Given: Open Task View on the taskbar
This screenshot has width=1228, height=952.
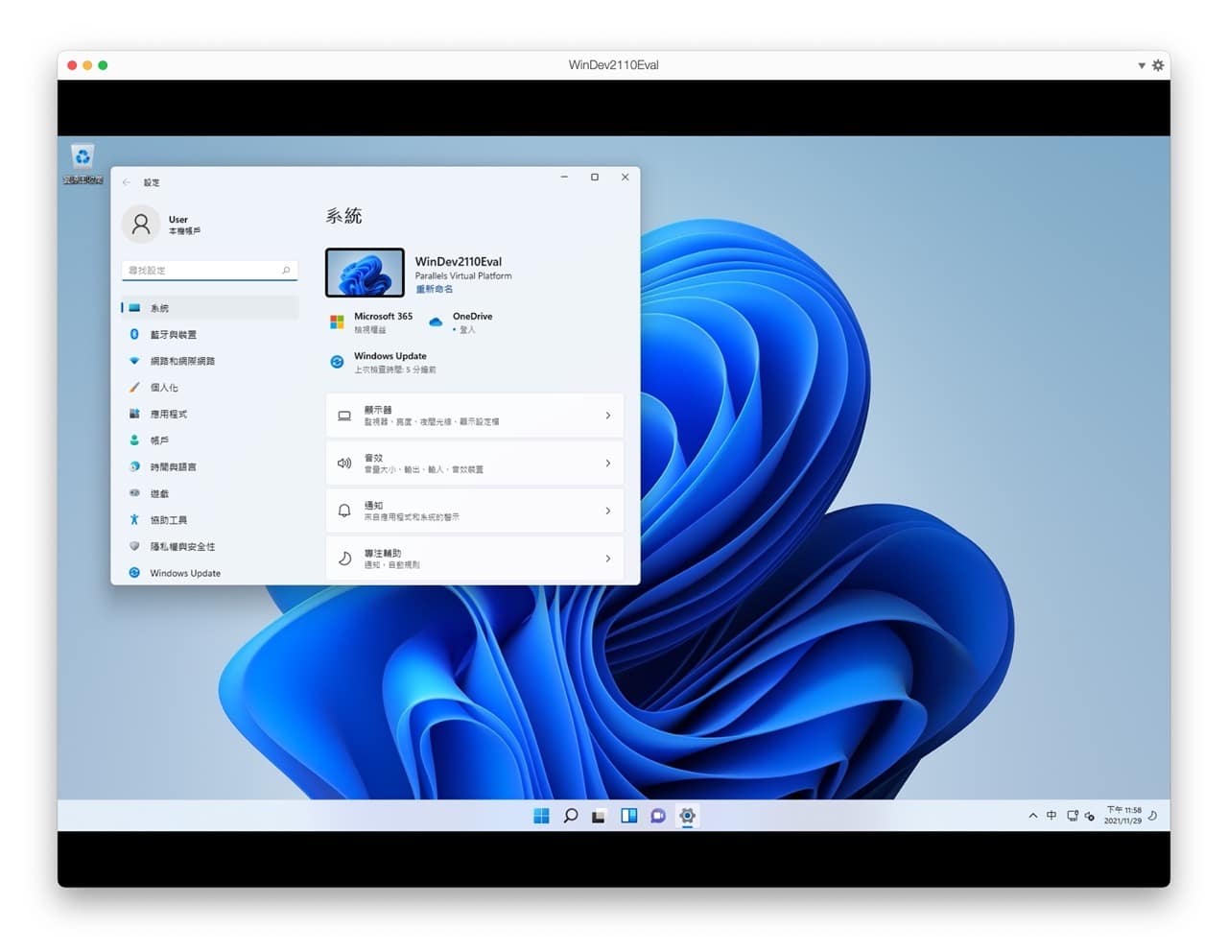Looking at the screenshot, I should pyautogui.click(x=599, y=816).
